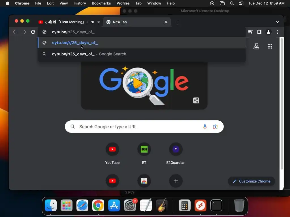The width and height of the screenshot is (290, 217).
Task: Open Safari from the Dock
Action: coord(82,205)
